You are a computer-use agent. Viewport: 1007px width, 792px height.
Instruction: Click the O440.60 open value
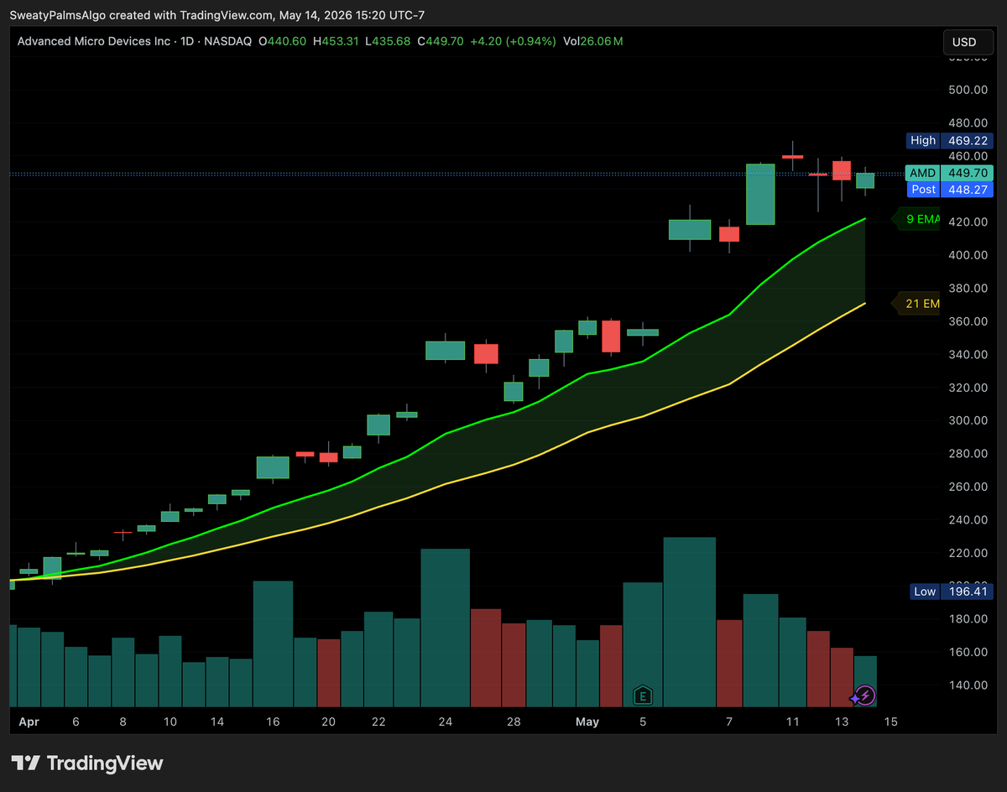point(284,41)
